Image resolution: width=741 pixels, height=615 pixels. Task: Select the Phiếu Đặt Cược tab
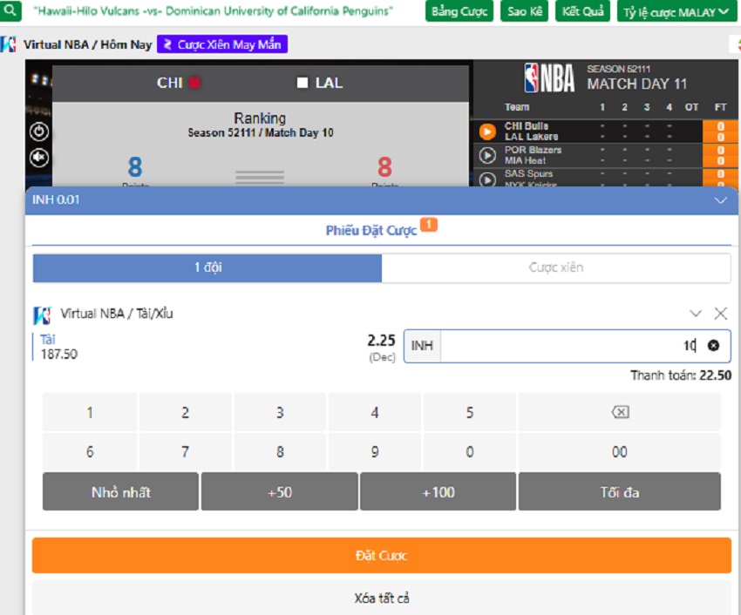pos(371,231)
